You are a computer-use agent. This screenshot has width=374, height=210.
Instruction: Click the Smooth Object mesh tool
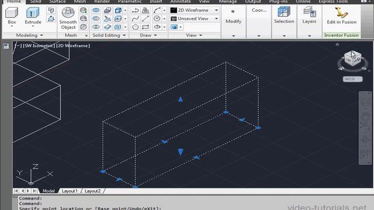coord(68,18)
